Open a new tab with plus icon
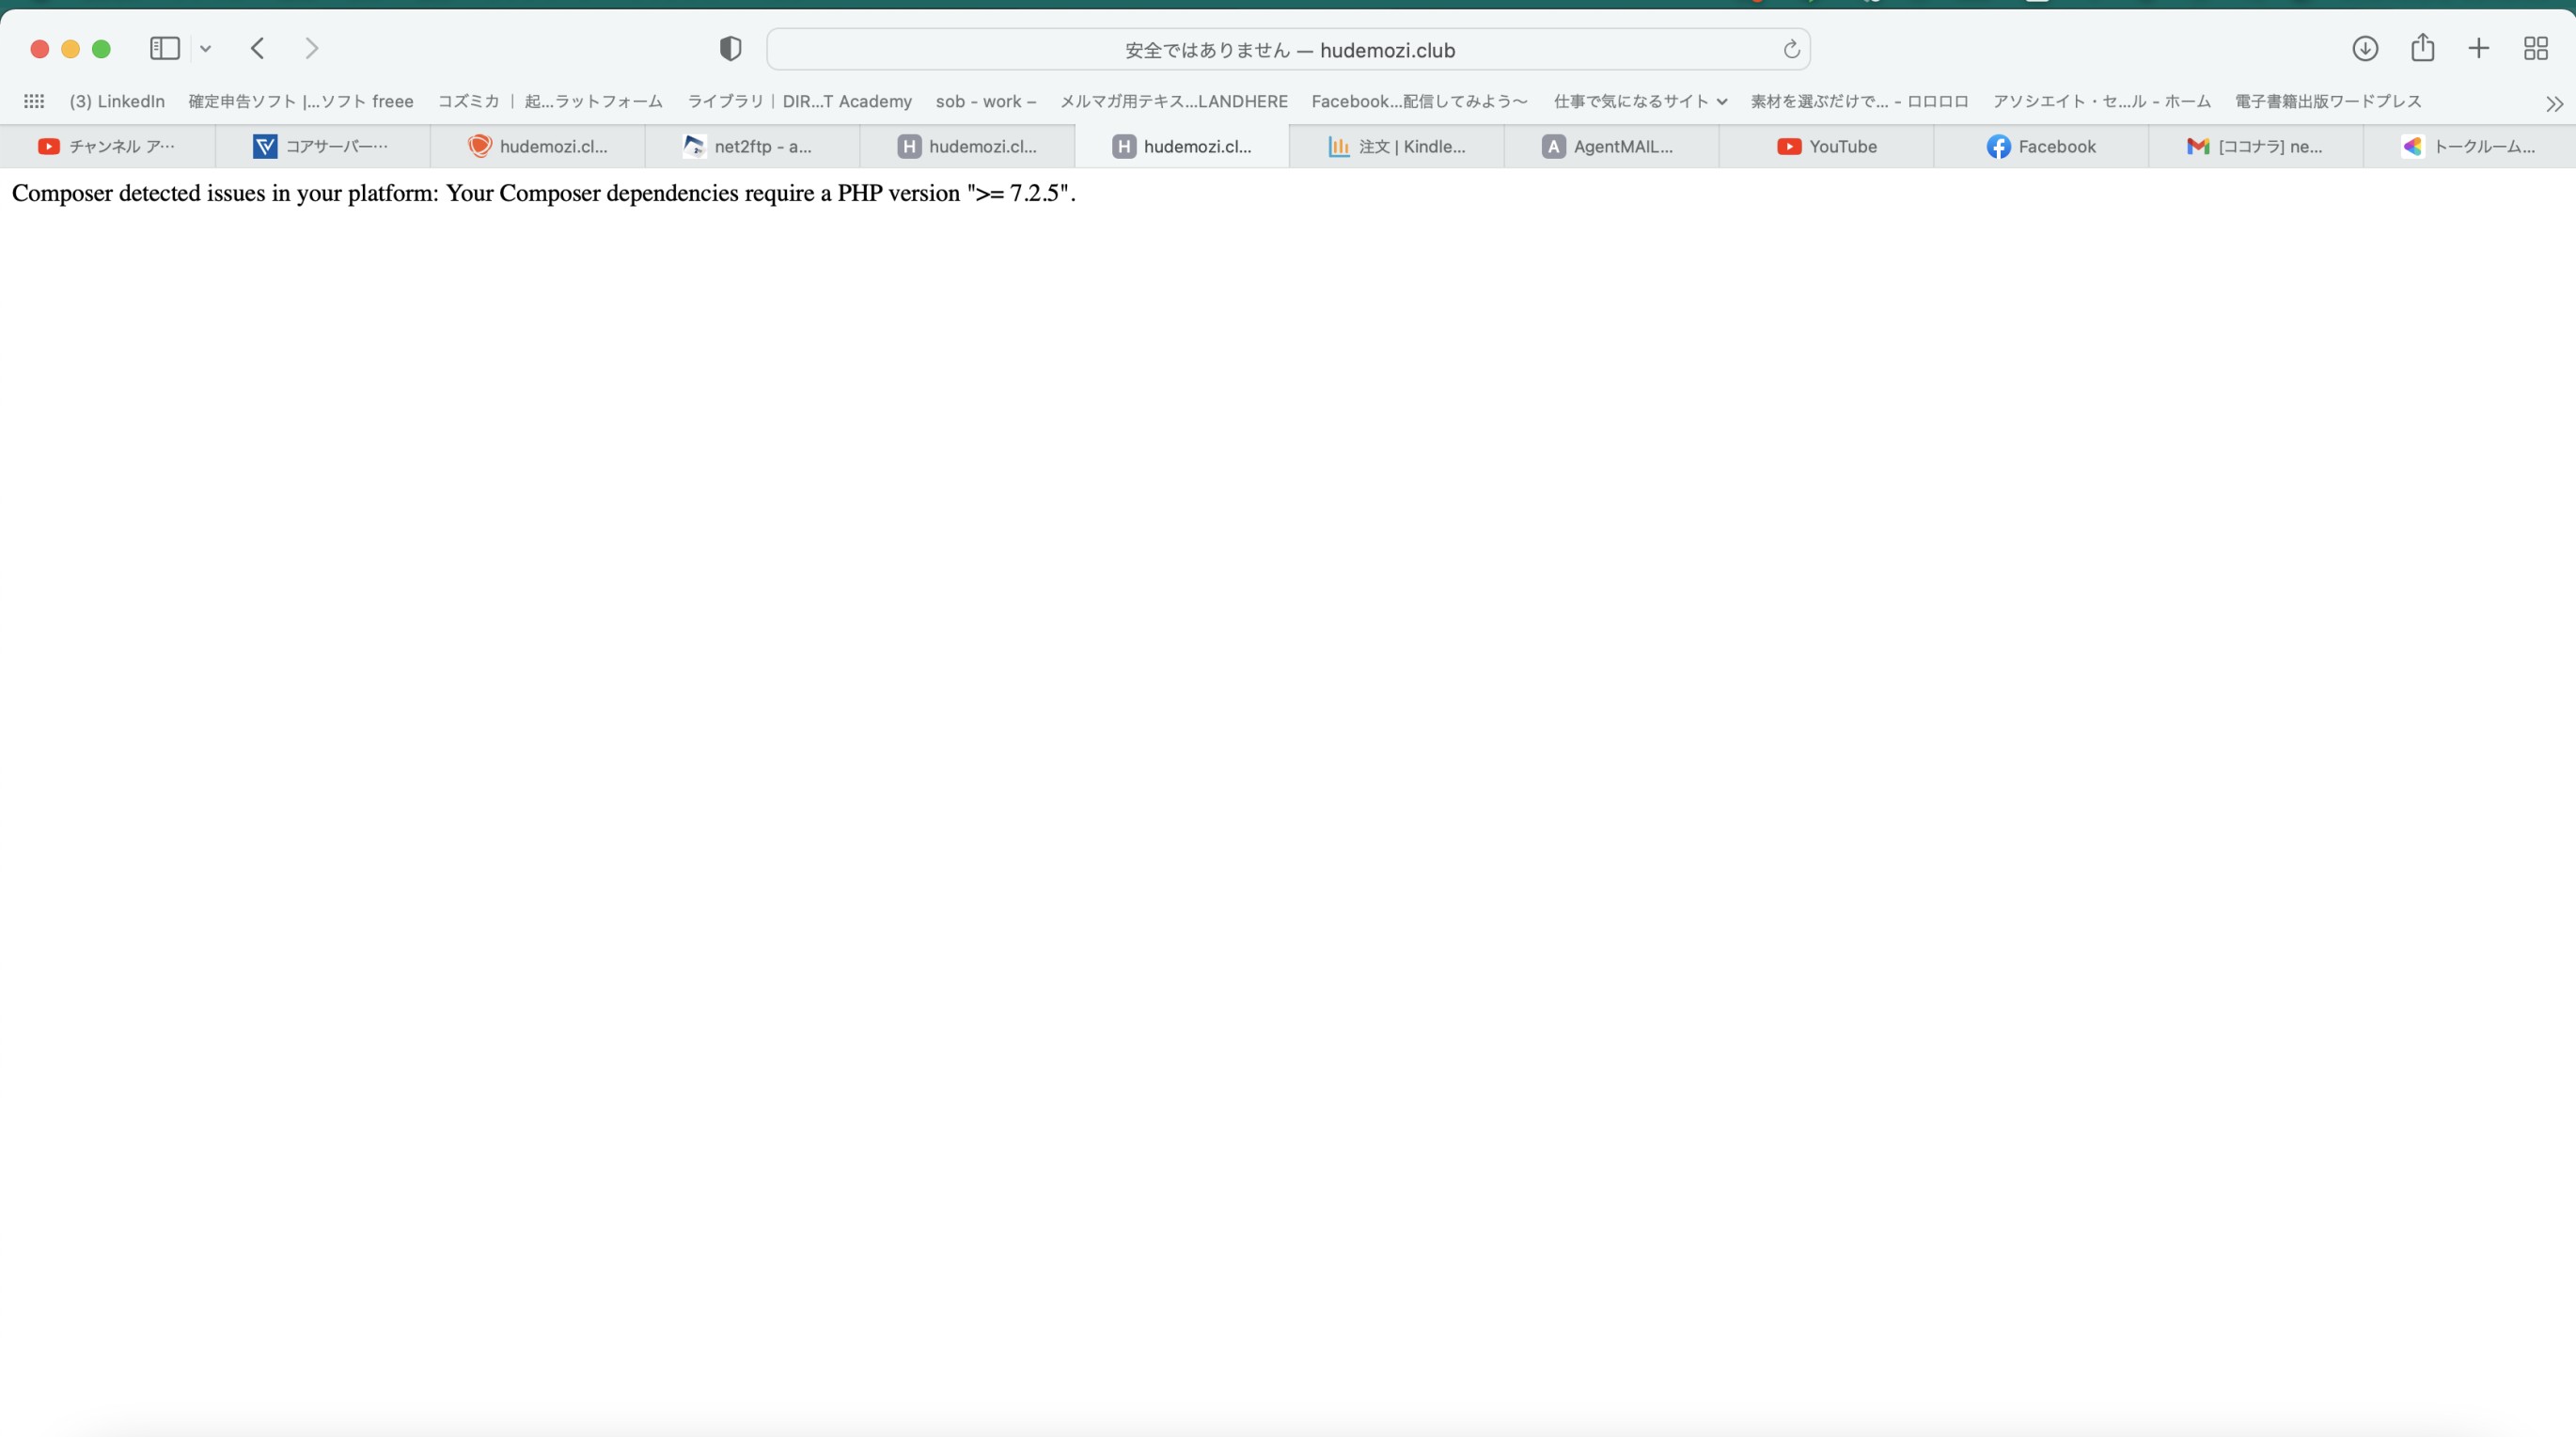 pos(2478,48)
